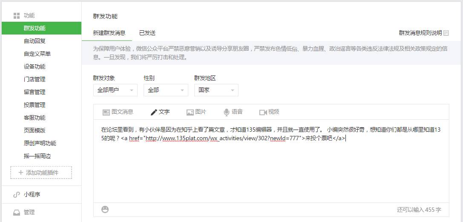Open 自定义菜单 in the sidebar

(37, 54)
